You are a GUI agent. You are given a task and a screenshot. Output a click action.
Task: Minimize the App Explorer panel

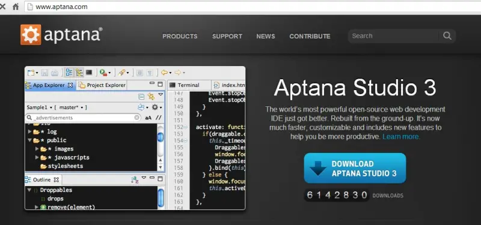pyautogui.click(x=152, y=83)
